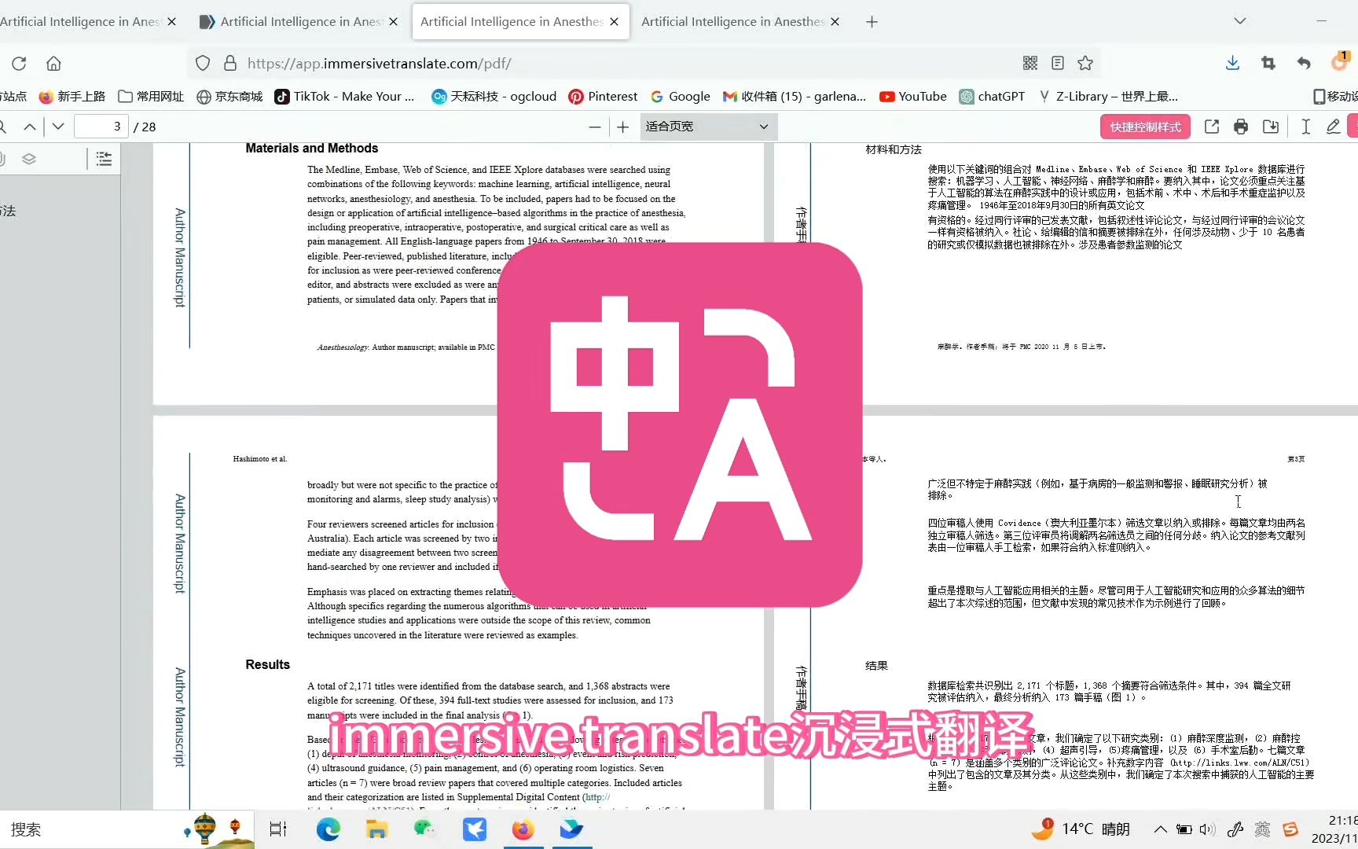The image size is (1358, 849).
Task: Open volume control in system tray
Action: coord(1207,829)
